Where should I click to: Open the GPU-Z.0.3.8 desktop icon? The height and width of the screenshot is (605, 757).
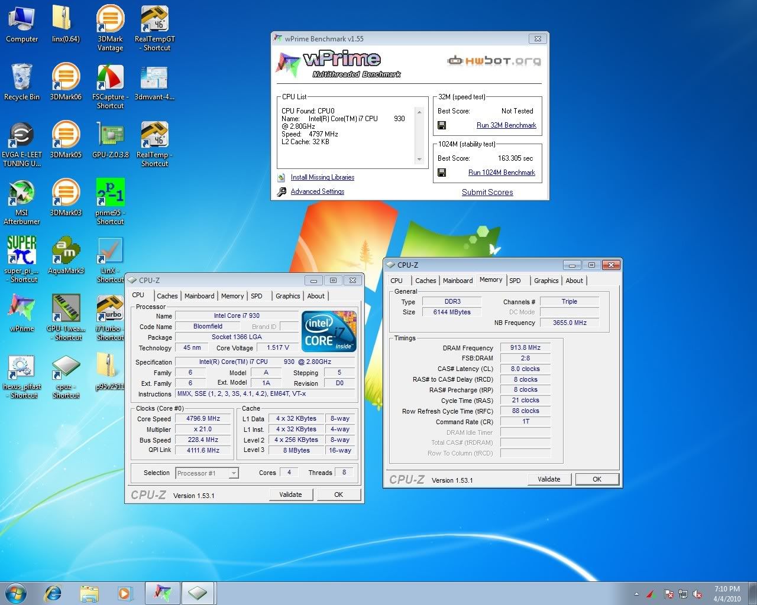[110, 140]
